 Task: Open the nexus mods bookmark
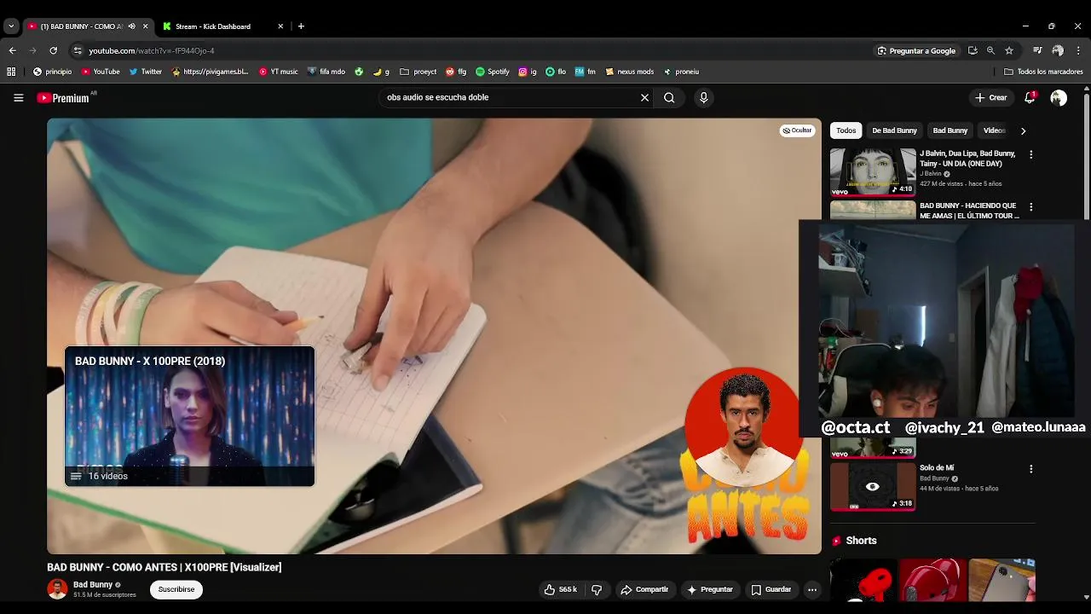click(x=630, y=72)
